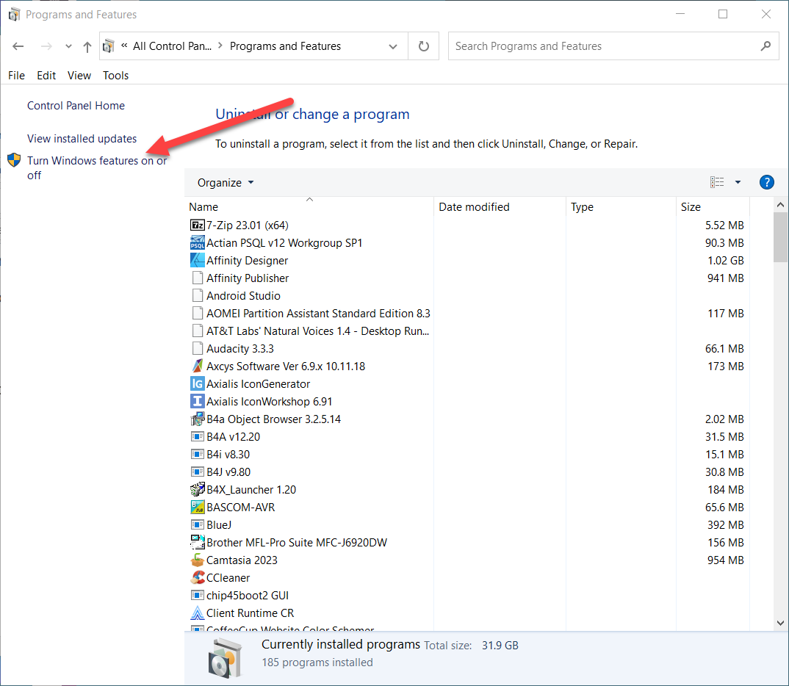
Task: Click the Android Studio file icon
Action: pos(197,295)
